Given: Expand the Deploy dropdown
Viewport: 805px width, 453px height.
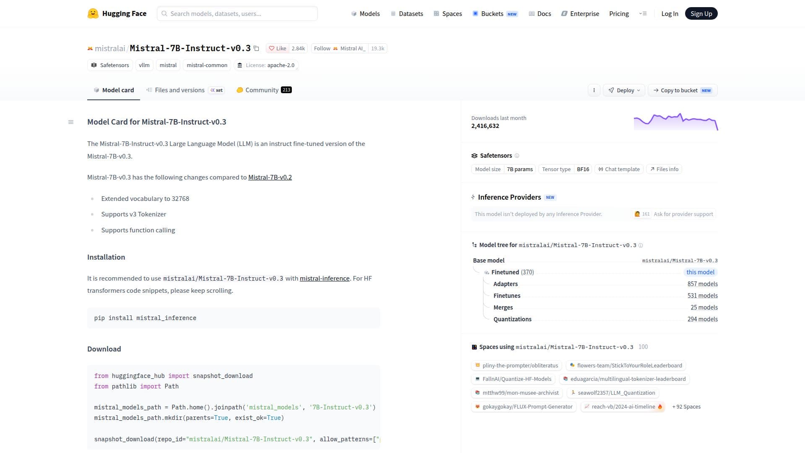Looking at the screenshot, I should (624, 90).
